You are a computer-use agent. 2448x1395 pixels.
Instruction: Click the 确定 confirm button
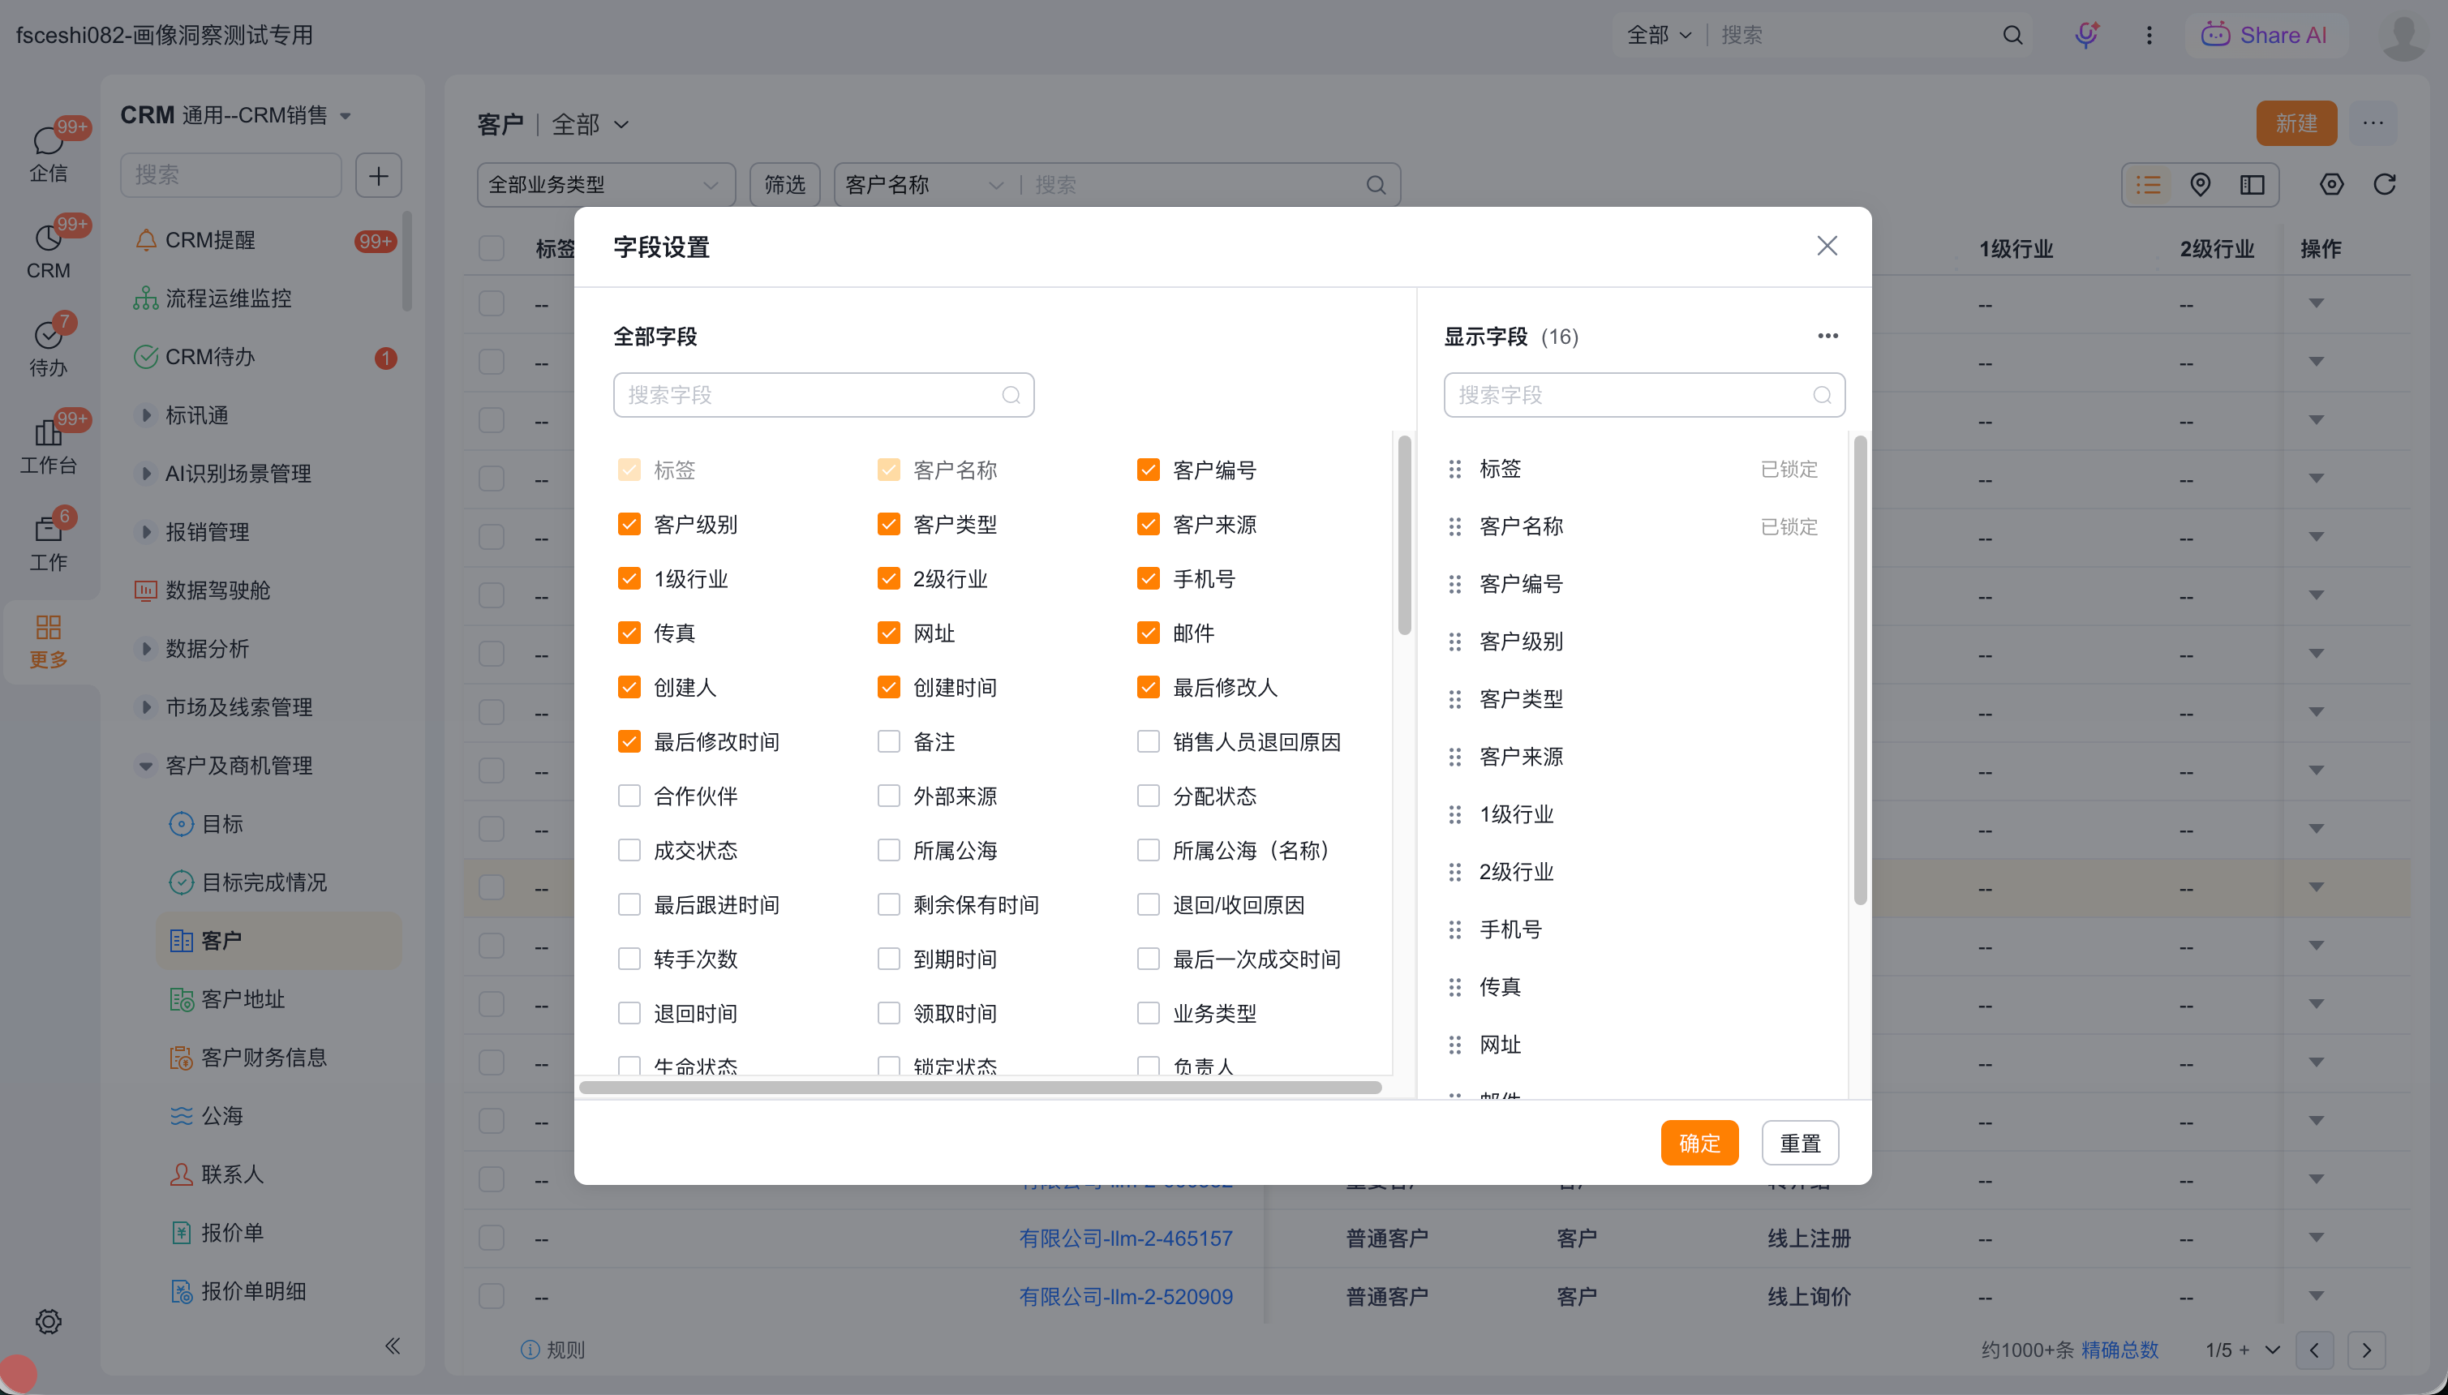pos(1699,1143)
